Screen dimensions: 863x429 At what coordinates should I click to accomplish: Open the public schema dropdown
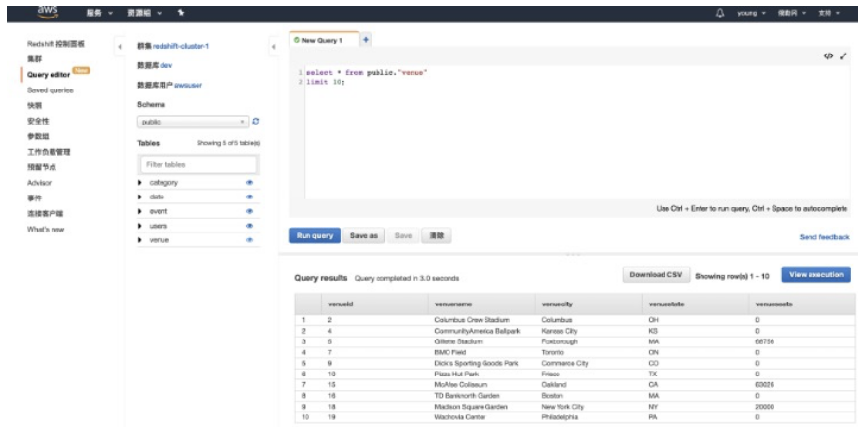click(194, 122)
